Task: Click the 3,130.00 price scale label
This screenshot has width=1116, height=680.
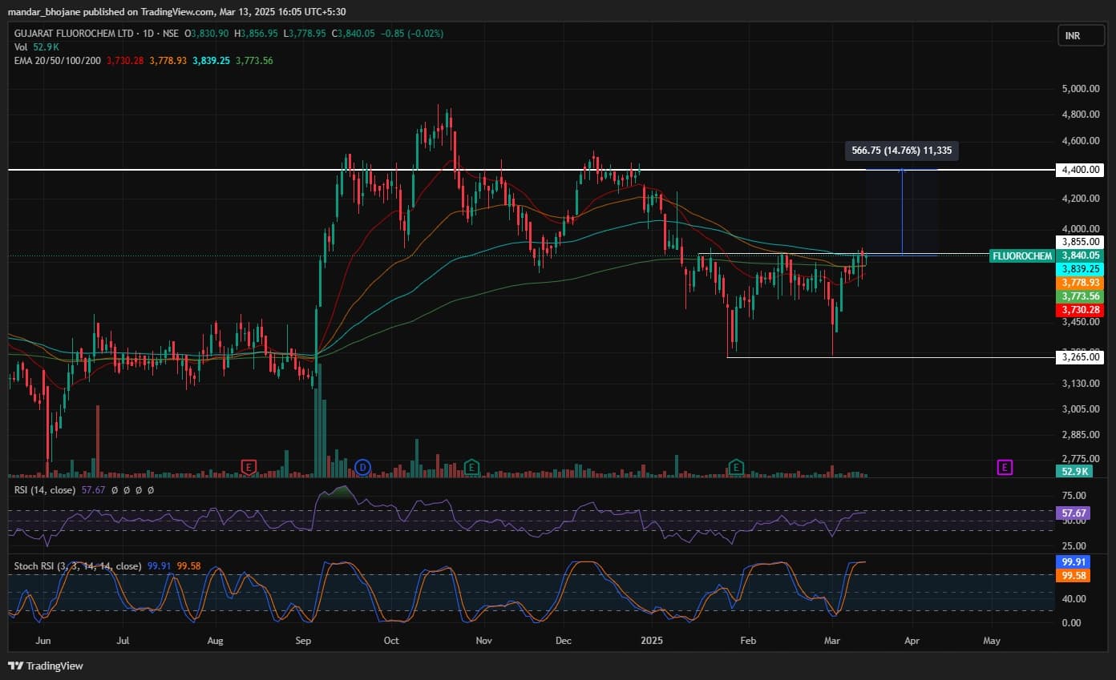Action: click(1082, 384)
